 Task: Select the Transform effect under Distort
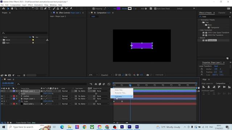click(x=212, y=40)
